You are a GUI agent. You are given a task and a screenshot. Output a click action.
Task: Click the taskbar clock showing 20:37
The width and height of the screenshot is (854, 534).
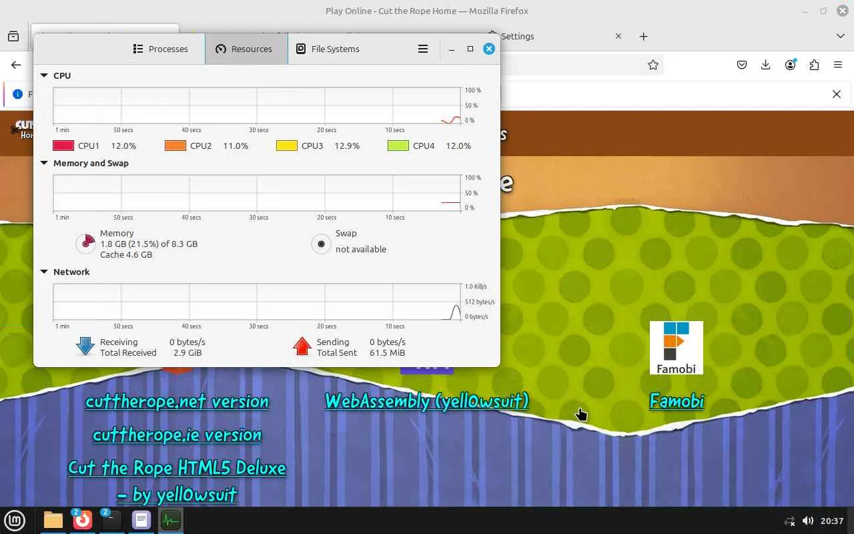(832, 521)
